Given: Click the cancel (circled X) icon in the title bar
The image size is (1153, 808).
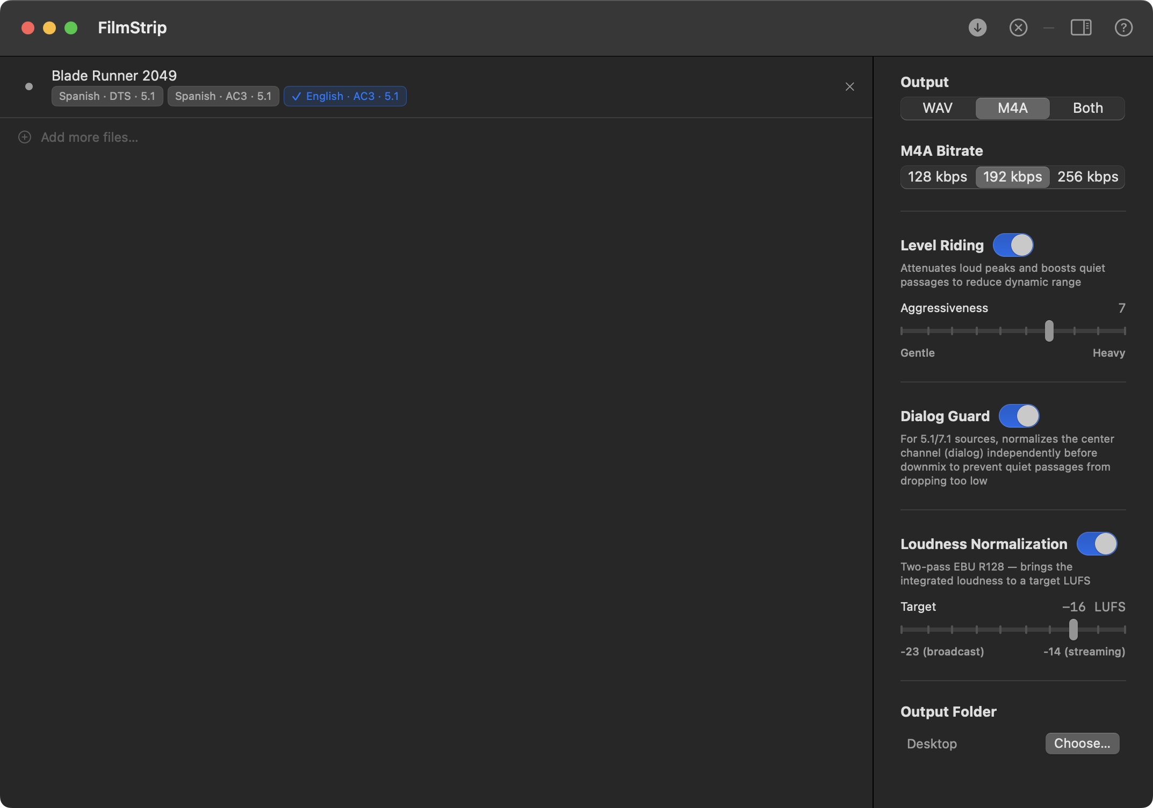Looking at the screenshot, I should (x=1018, y=27).
